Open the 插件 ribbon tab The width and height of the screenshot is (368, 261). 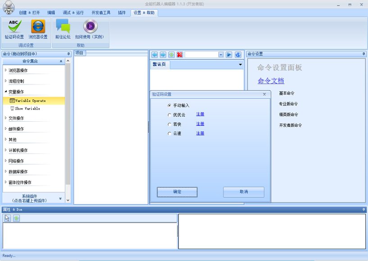point(122,13)
